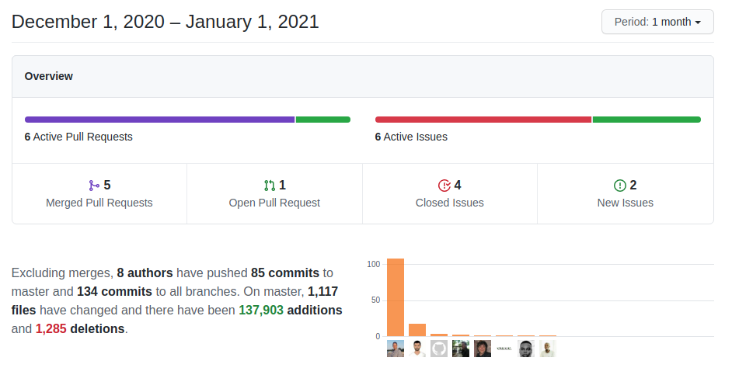This screenshot has height=368, width=732.
Task: Click the tallest orange commit bar
Action: (x=396, y=299)
